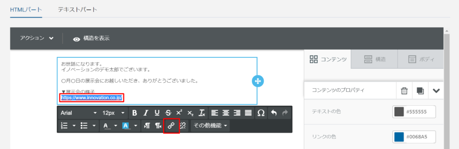Image resolution: width=459 pixels, height=149 pixels.
Task: Click the clear formatting icon
Action: coord(202,113)
